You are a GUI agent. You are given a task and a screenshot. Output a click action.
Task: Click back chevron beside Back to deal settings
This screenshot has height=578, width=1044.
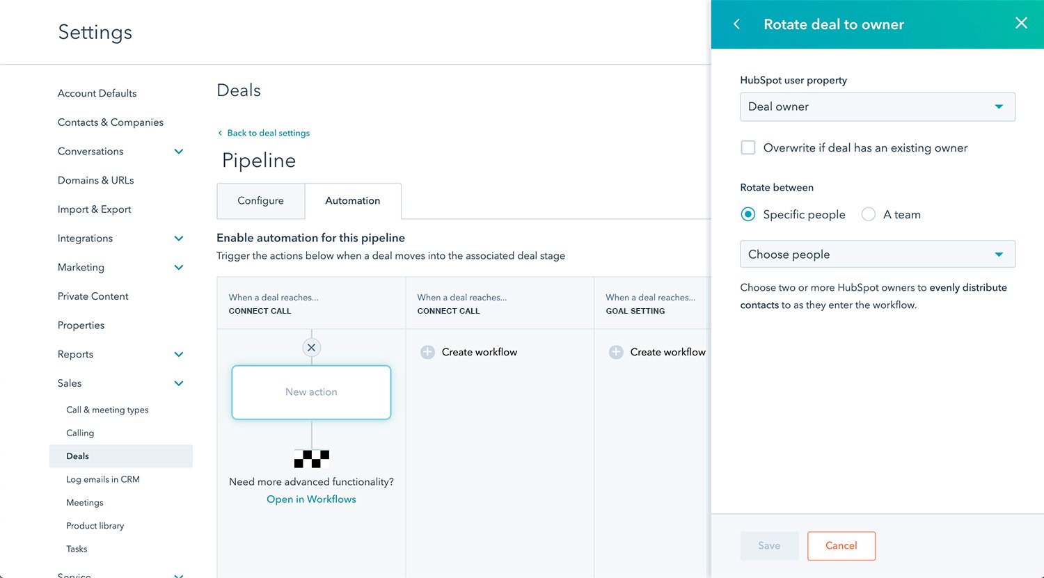pyautogui.click(x=220, y=133)
